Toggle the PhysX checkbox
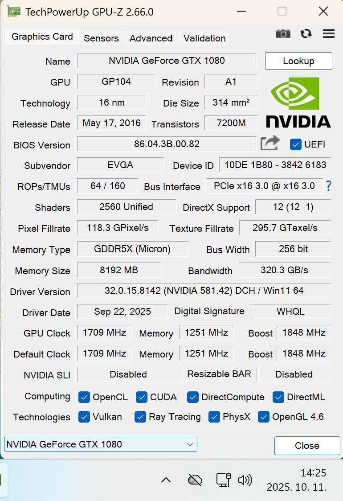This screenshot has width=343, height=501. tap(214, 417)
